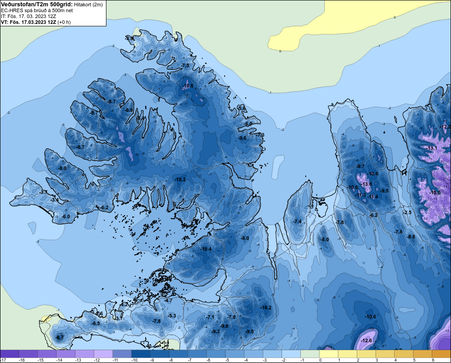Click the yellow legend swatch between 0 and 1
The width and height of the screenshot is (451, 363).
[x=329, y=354]
